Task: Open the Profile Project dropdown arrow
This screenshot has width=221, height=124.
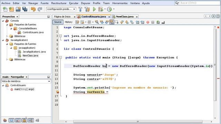Action: click(x=114, y=9)
